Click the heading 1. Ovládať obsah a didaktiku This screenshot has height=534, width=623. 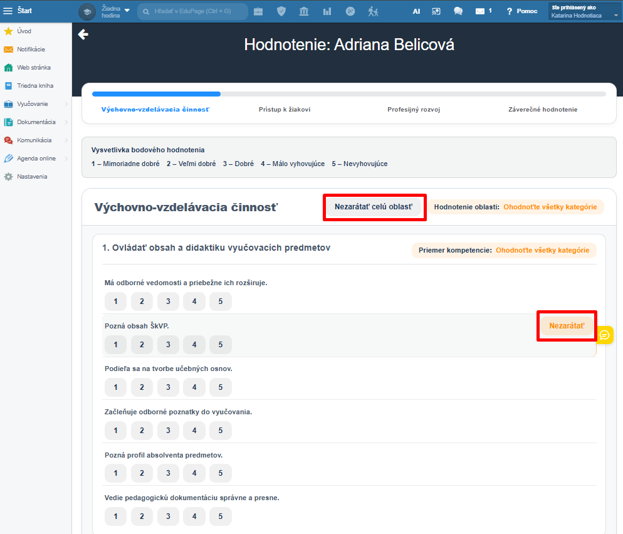[216, 248]
